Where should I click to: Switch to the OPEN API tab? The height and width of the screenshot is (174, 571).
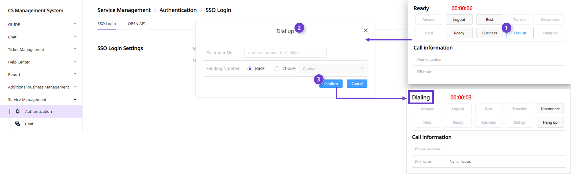pyautogui.click(x=137, y=24)
